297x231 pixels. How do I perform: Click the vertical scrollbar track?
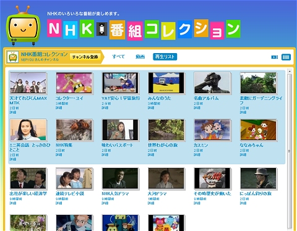click(290, 151)
